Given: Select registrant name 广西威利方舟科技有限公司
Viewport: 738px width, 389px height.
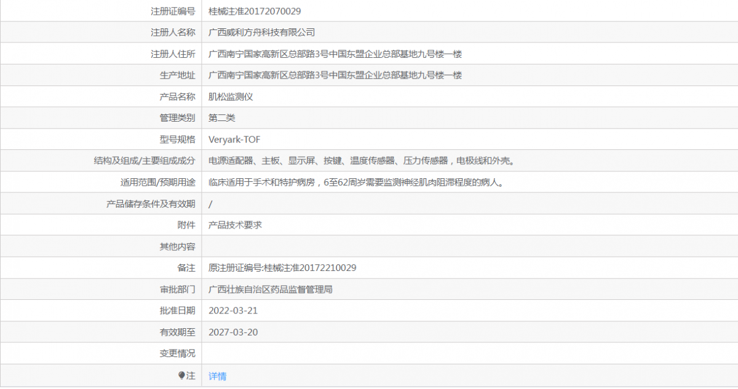Looking at the screenshot, I should tap(262, 32).
